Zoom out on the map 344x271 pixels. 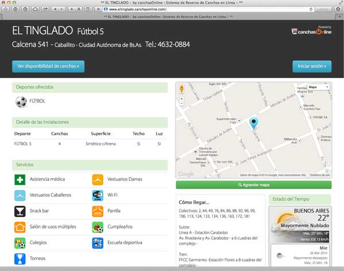pos(182,103)
